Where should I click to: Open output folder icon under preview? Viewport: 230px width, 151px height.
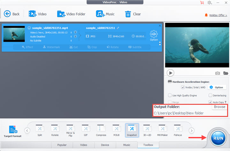pyautogui.click(x=226, y=73)
